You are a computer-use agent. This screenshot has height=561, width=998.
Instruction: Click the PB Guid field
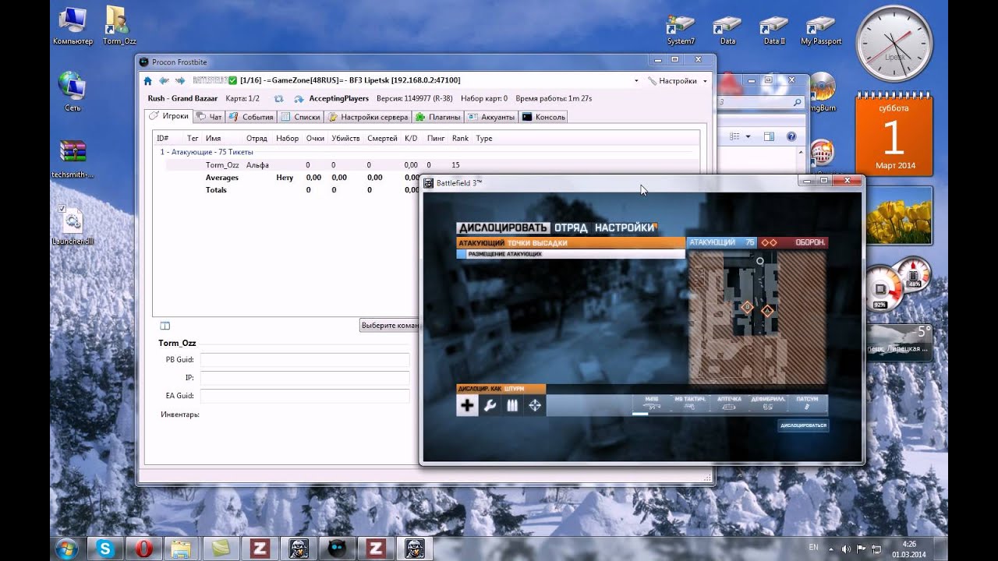pos(305,360)
